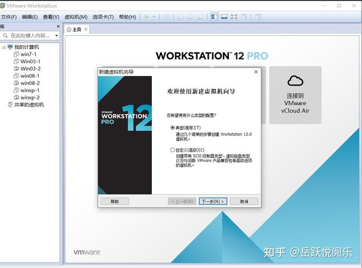Close the 新建虚拟机向导 dialog
362x268 pixels.
pos(256,72)
